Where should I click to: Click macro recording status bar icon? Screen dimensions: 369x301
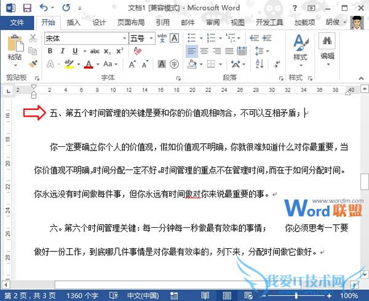pyautogui.click(x=174, y=295)
